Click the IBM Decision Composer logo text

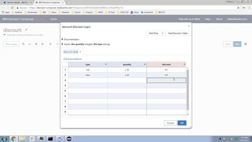[x=18, y=19]
